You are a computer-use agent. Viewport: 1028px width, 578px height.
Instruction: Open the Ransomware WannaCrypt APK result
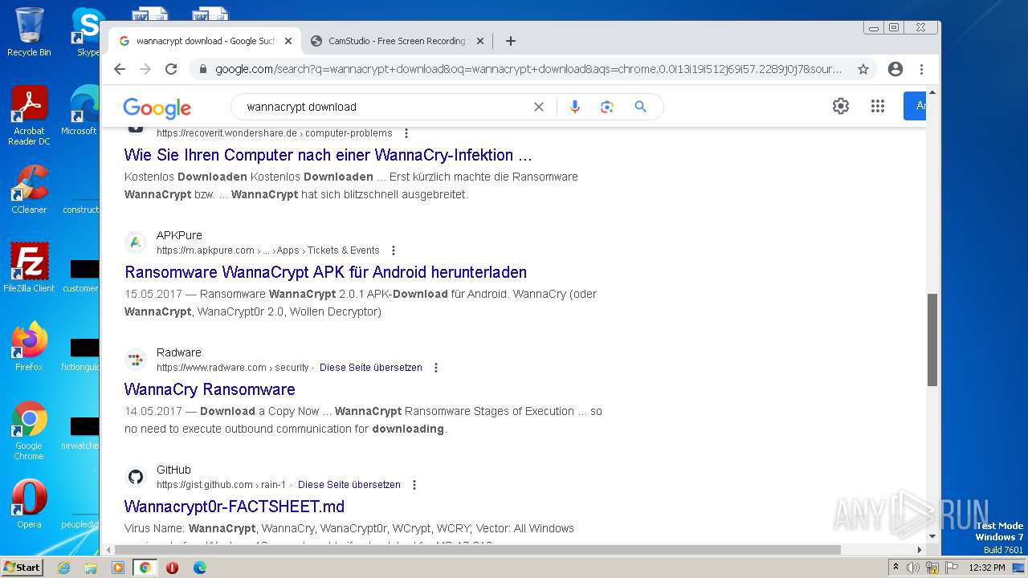(325, 272)
